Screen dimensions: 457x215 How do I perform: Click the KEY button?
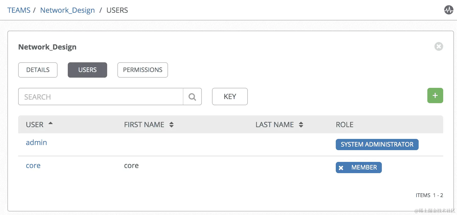230,97
